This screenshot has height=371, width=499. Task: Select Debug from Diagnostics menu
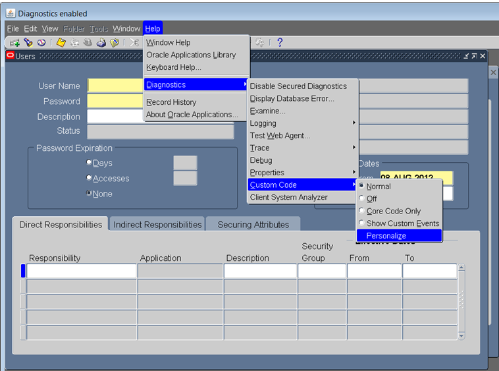click(303, 160)
